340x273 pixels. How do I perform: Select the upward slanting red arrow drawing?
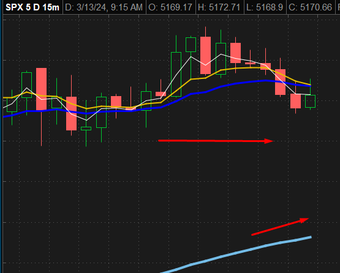280,226
